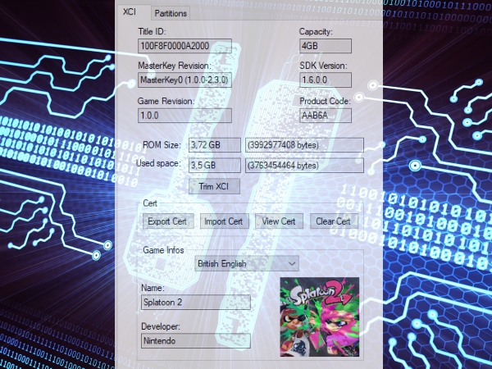Click the Splatoon 2 cover thumbnail

[x=320, y=317]
